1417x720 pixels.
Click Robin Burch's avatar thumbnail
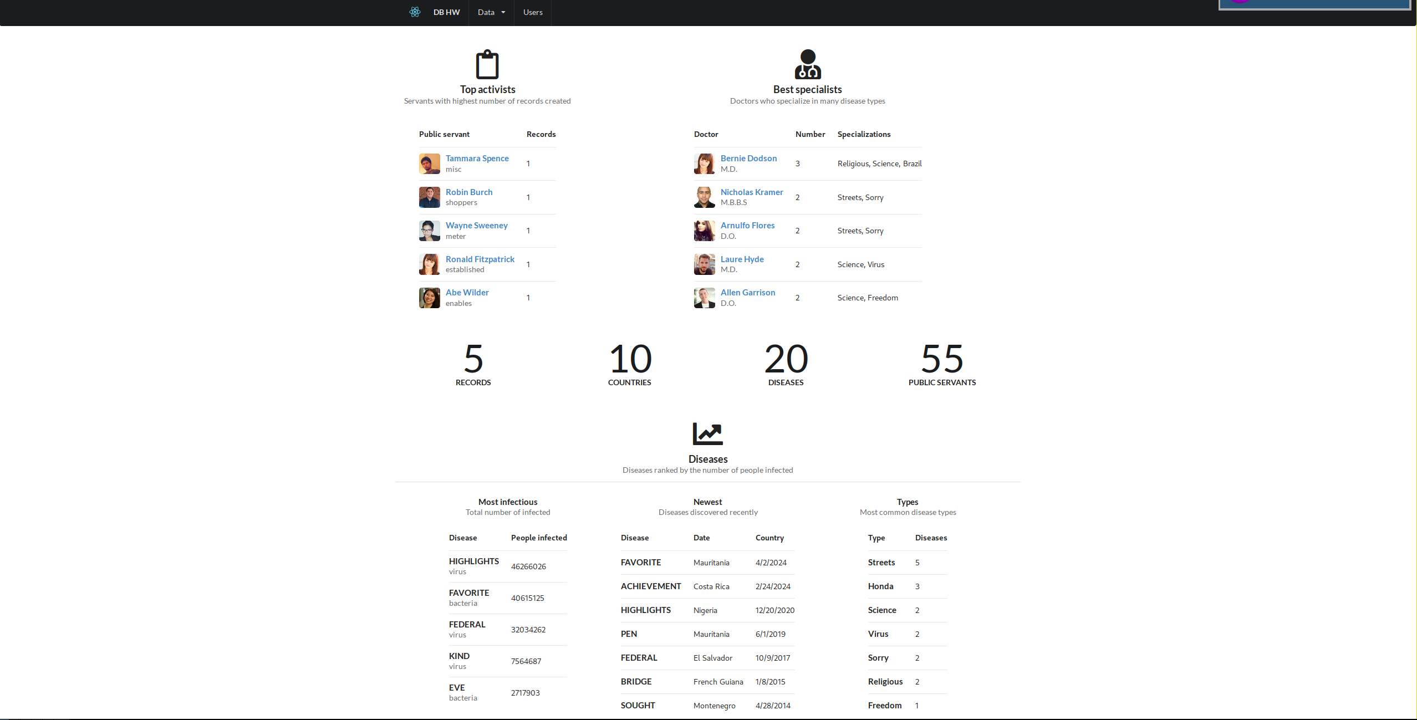(x=429, y=197)
